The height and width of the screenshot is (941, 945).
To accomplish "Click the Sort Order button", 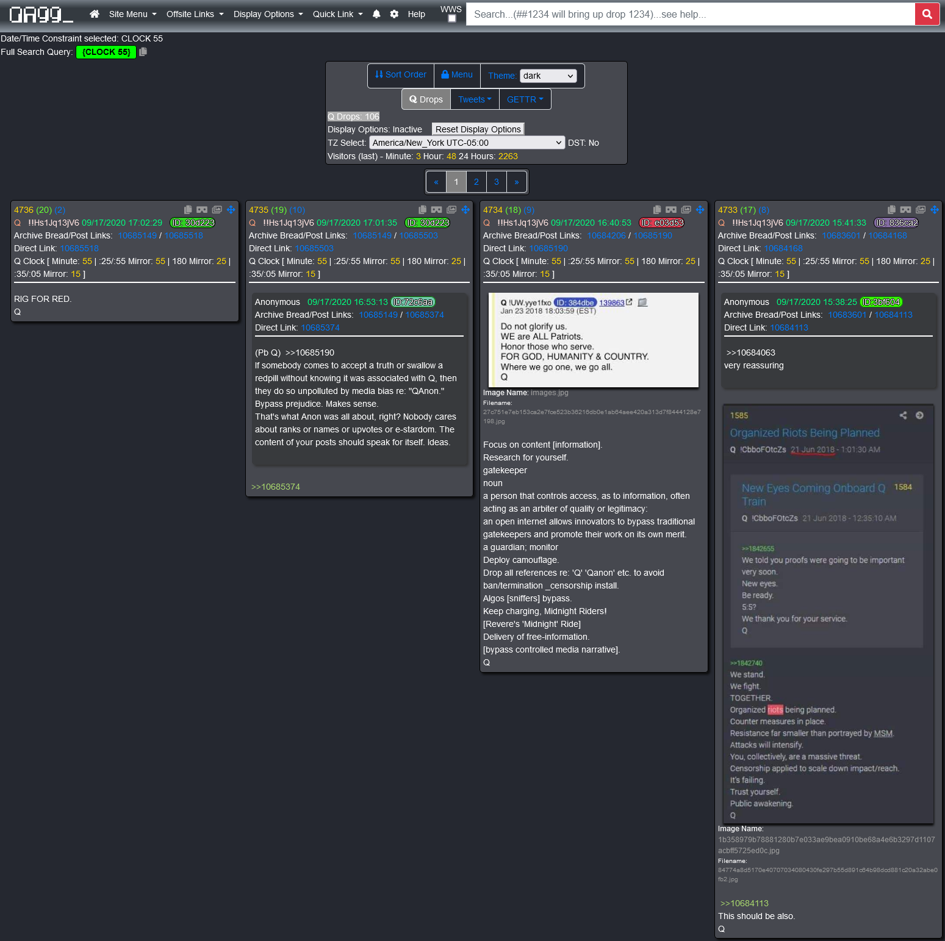I will coord(401,75).
